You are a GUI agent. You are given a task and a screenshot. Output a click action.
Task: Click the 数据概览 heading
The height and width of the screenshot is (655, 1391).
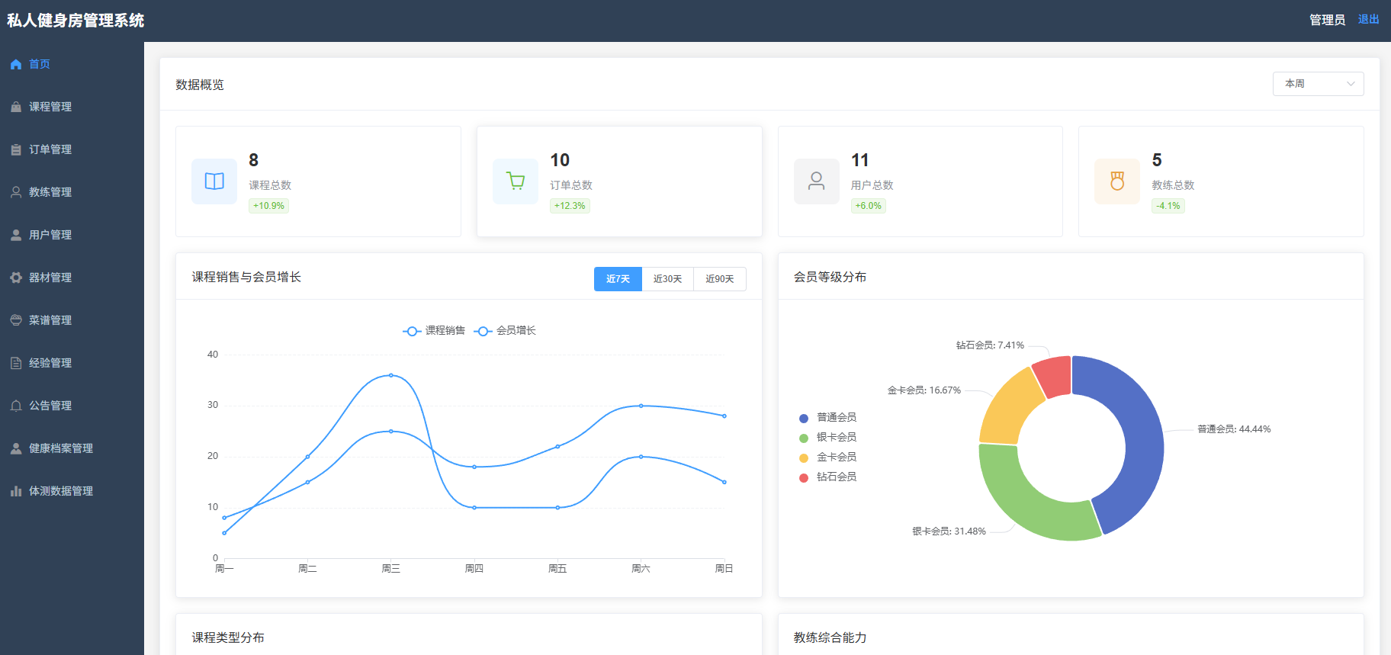(200, 85)
